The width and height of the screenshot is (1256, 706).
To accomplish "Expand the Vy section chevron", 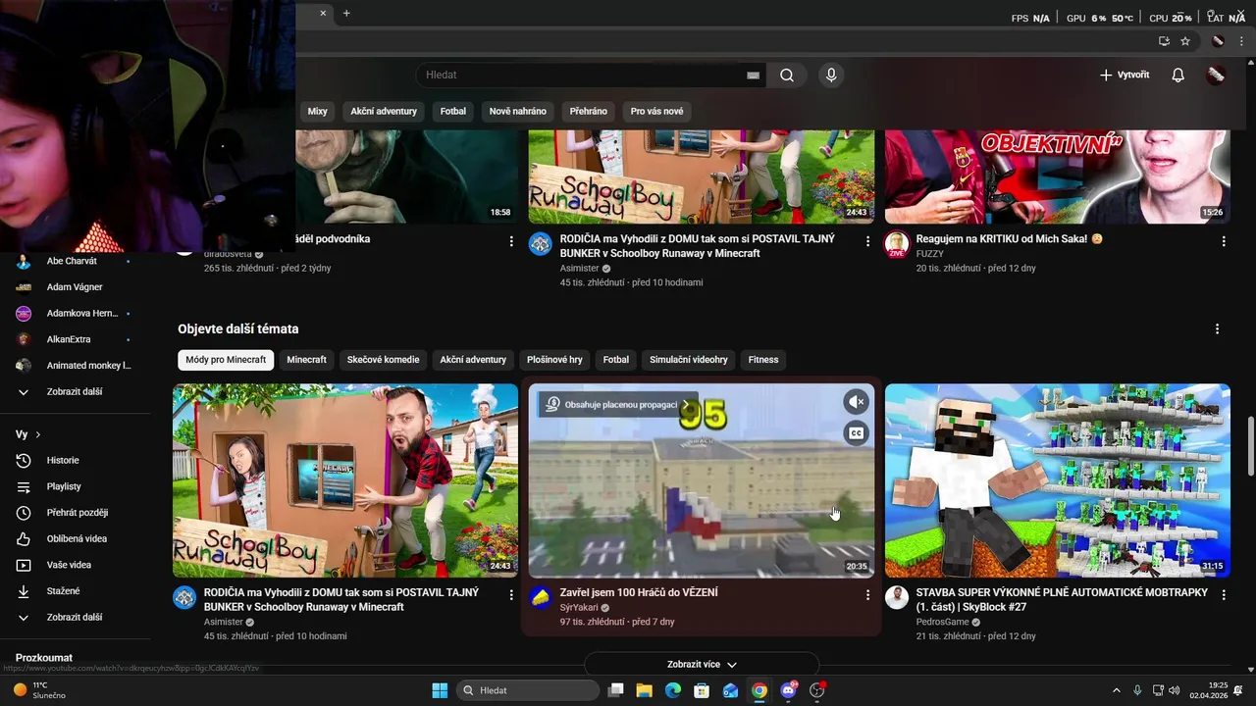I will pos(38,434).
